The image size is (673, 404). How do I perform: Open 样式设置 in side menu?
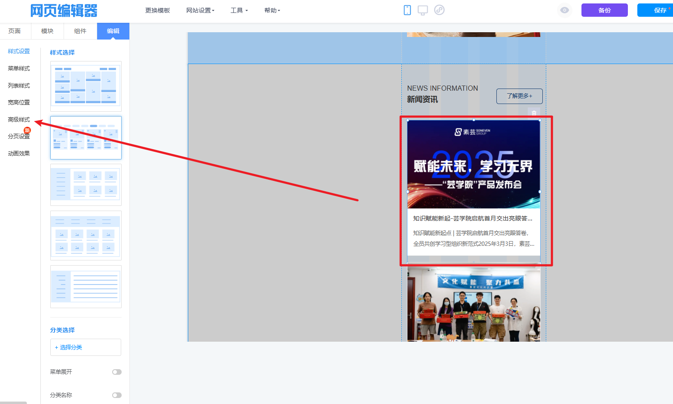(x=19, y=51)
